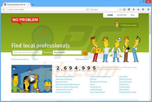Open the 'Mover' quick link
The height and width of the screenshot is (102, 152).
point(35,59)
